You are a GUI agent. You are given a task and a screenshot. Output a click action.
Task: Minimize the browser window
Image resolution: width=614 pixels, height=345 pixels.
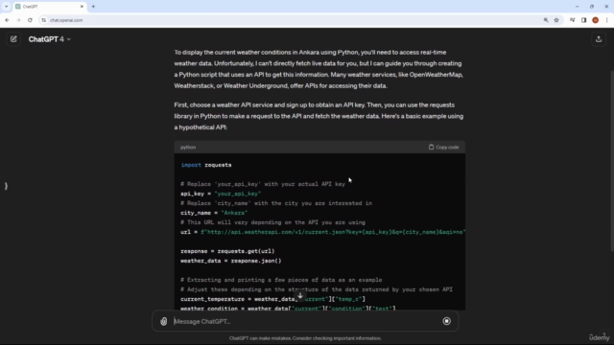pos(577,7)
